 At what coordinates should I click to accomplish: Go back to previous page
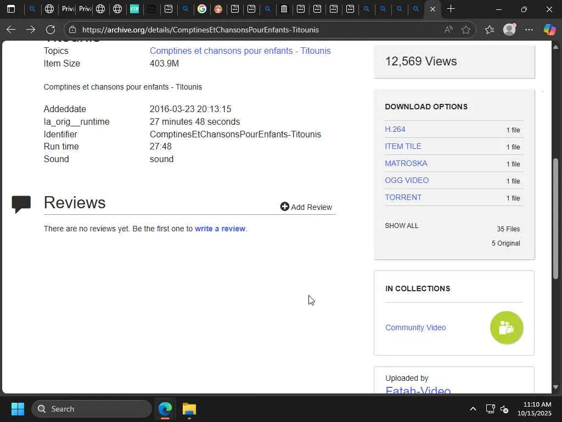[x=11, y=30]
